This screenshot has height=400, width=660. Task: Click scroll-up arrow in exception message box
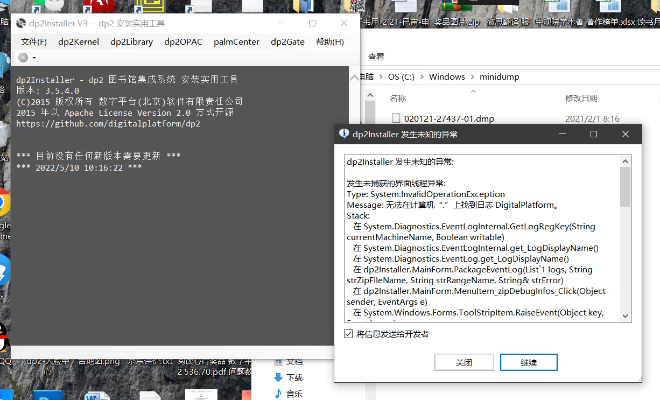[x=625, y=162]
